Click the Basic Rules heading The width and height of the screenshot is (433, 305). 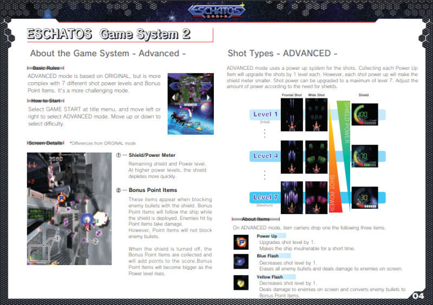tap(46, 68)
